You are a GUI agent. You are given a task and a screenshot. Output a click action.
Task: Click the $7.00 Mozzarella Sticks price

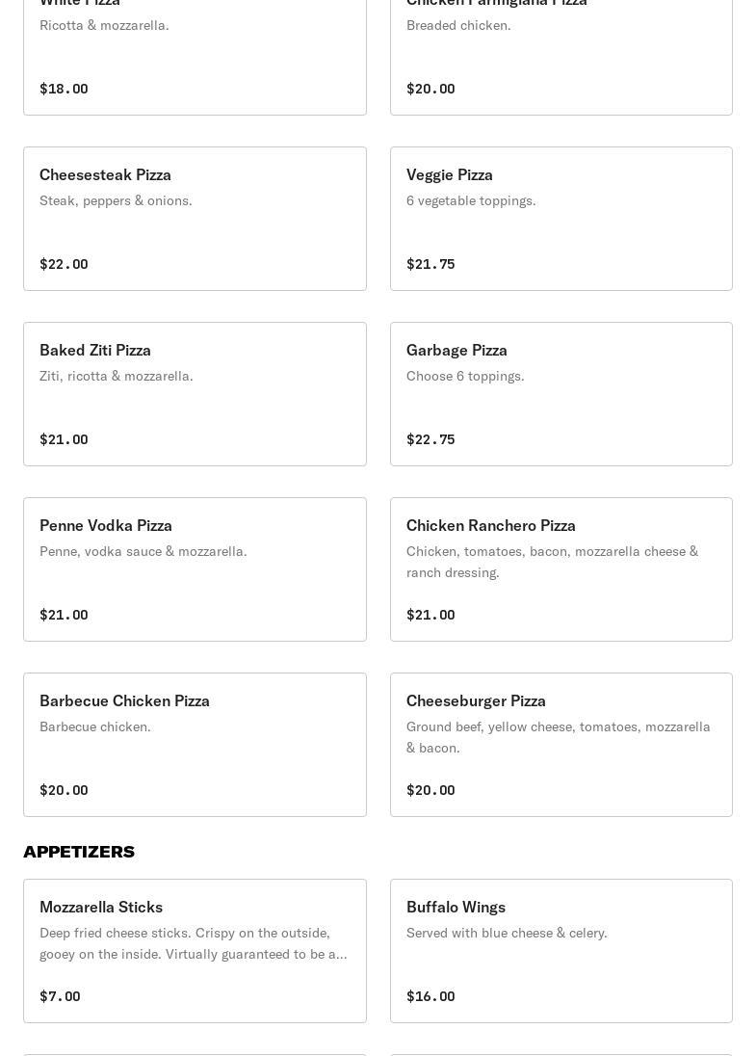click(x=60, y=996)
